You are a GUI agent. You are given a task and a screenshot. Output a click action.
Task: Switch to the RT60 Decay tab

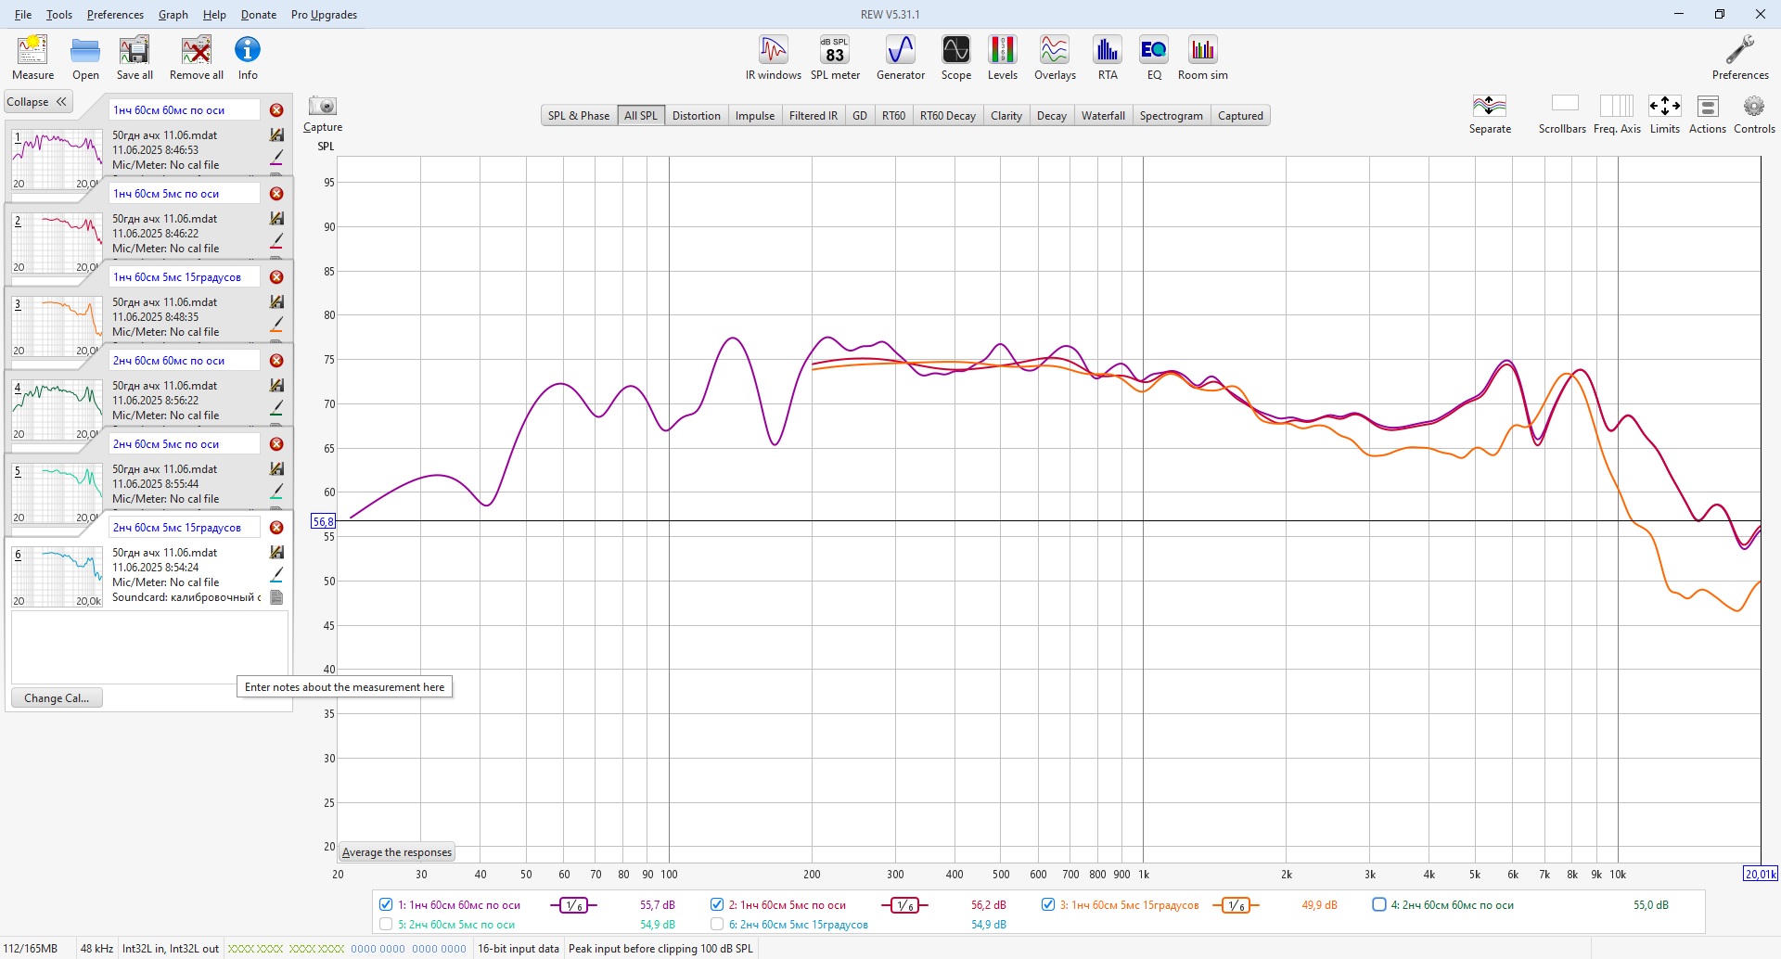click(x=947, y=116)
